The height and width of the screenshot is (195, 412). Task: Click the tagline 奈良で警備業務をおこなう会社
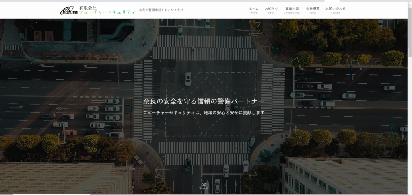point(161,10)
